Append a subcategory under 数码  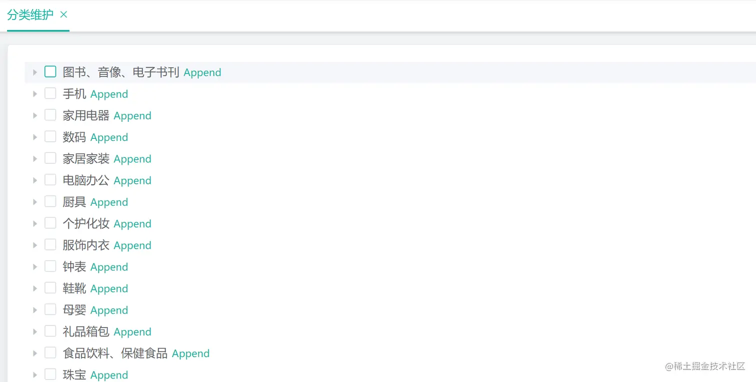pyautogui.click(x=109, y=138)
